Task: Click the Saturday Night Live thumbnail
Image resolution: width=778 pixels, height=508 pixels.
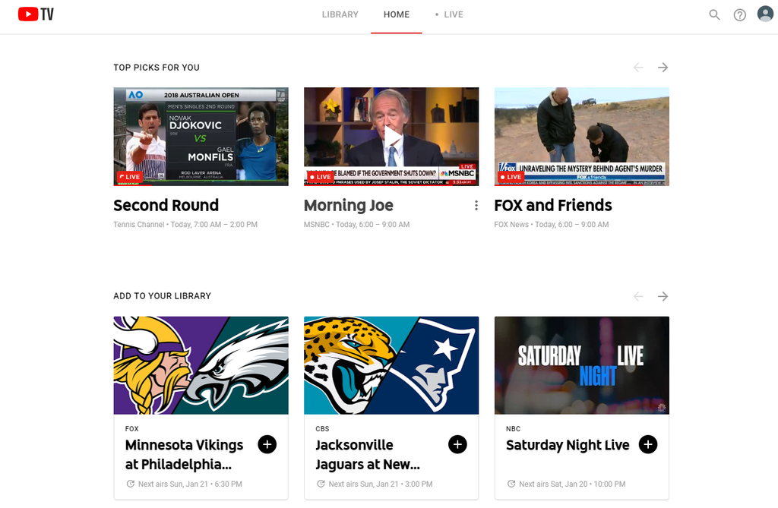Action: (x=581, y=365)
